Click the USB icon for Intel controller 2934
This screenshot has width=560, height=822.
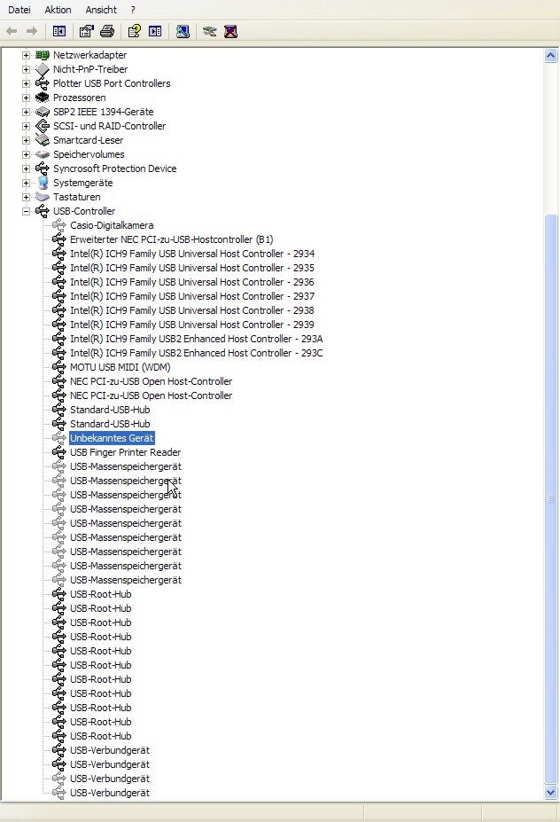point(58,254)
